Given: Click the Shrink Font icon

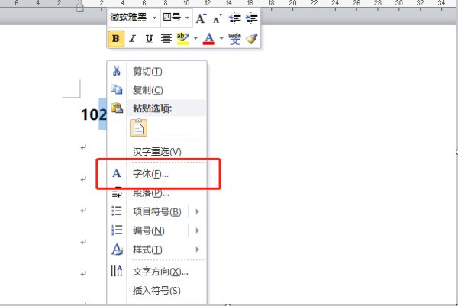Looking at the screenshot, I should click(x=217, y=18).
